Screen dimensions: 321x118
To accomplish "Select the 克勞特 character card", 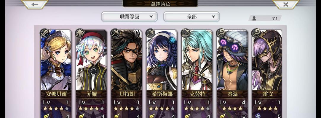I will (x=197, y=73).
